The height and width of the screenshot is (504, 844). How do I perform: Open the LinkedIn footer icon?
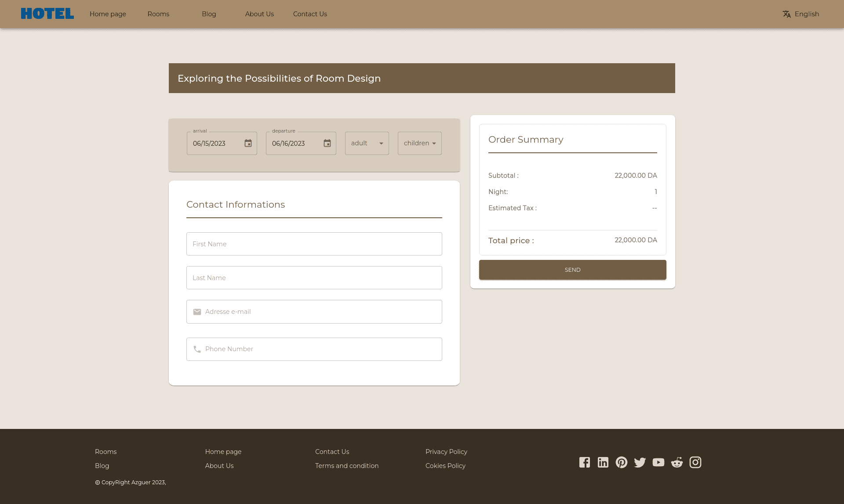(x=603, y=462)
